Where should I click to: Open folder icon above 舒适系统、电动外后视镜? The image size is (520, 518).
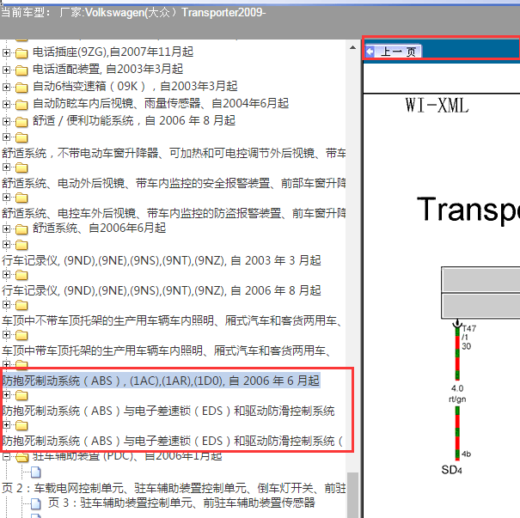pos(21,168)
